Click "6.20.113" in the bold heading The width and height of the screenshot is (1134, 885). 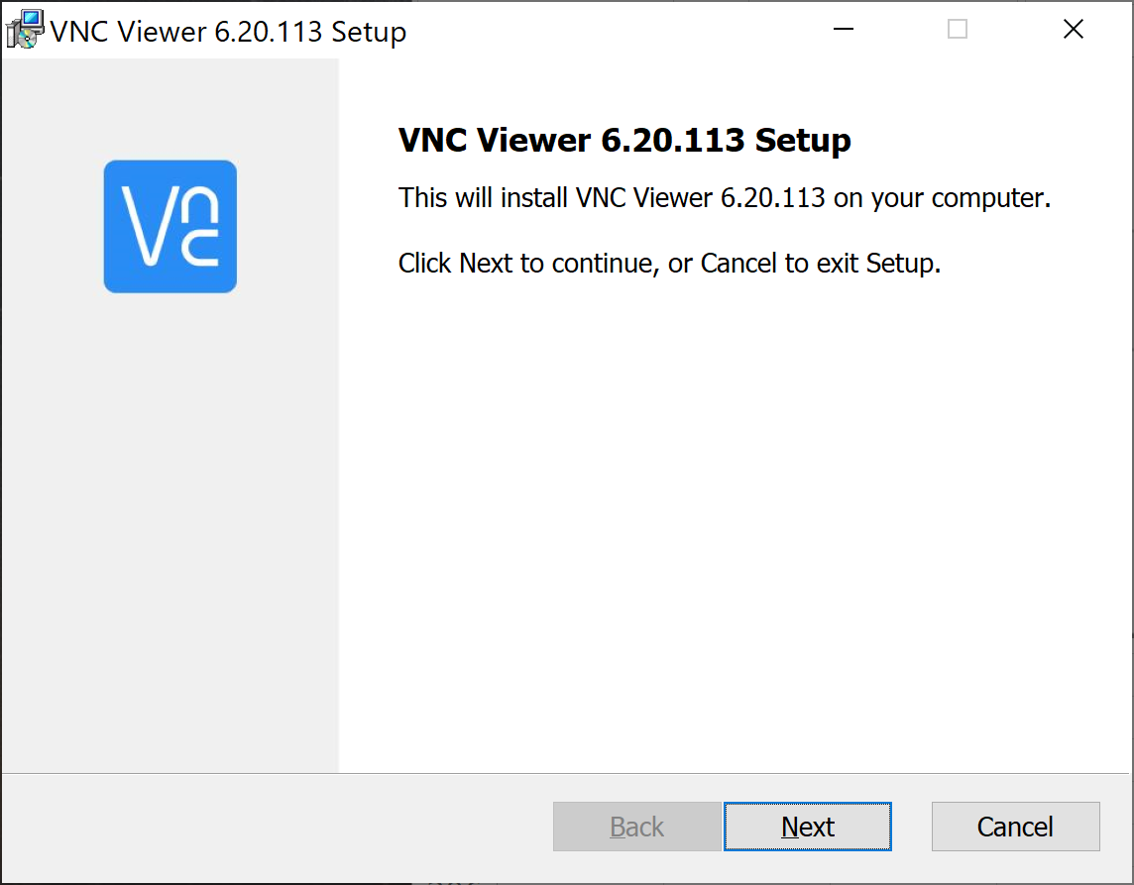(x=673, y=141)
